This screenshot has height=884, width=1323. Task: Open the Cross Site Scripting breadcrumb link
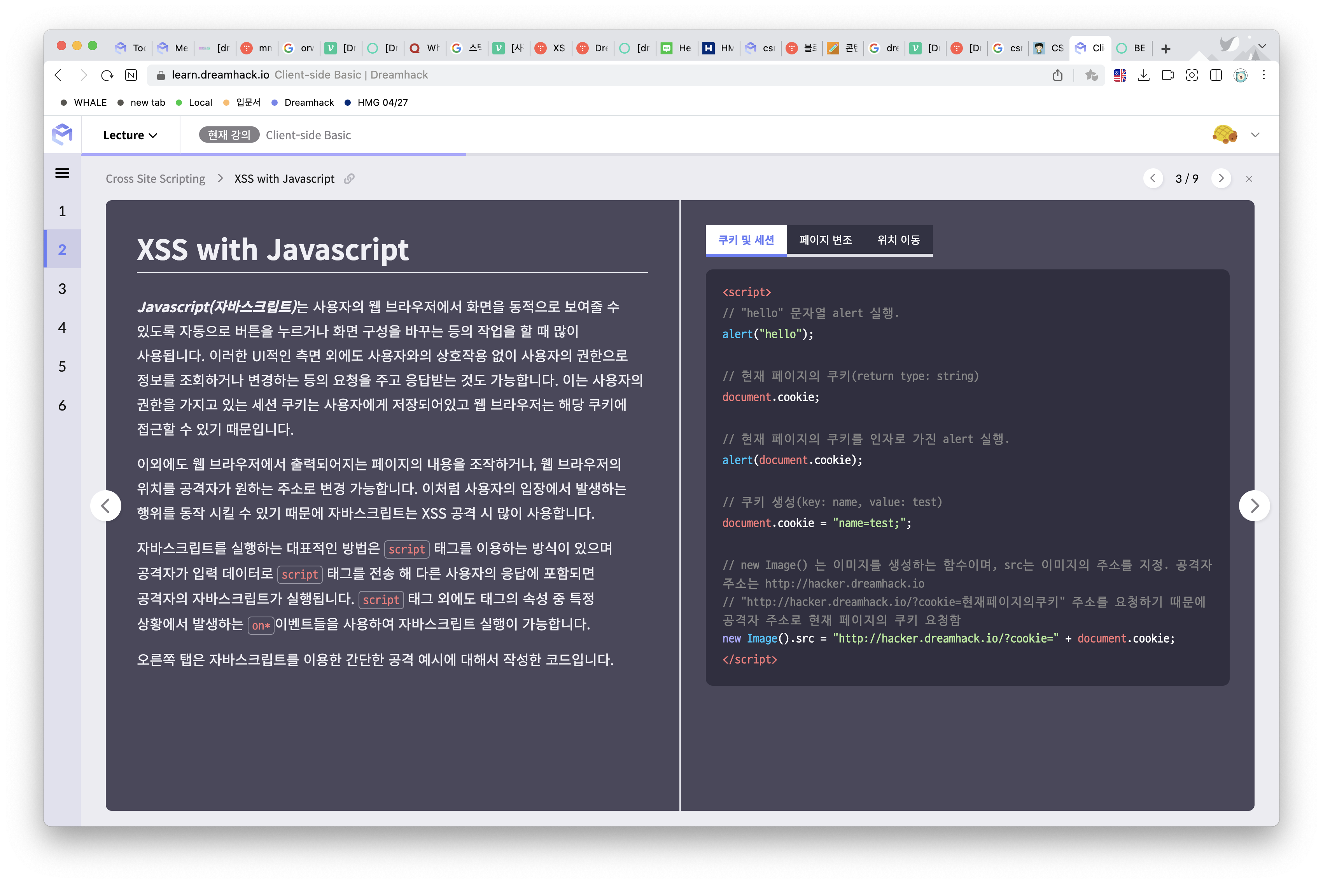pos(156,179)
